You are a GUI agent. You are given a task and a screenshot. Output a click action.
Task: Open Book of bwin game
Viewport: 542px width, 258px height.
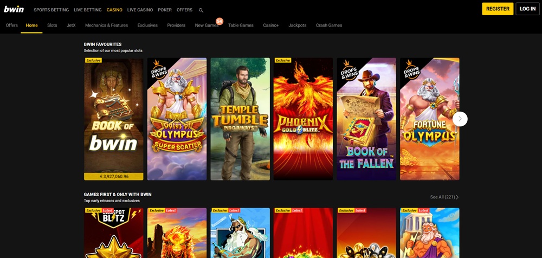coord(114,119)
